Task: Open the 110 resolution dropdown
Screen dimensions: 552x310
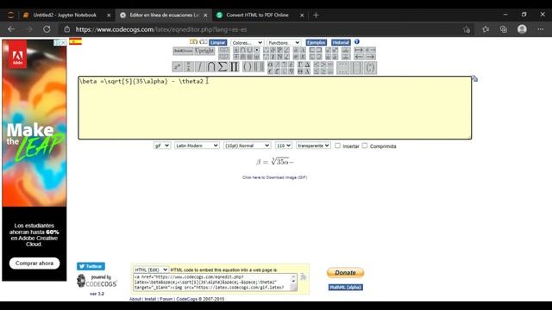Action: tap(284, 146)
